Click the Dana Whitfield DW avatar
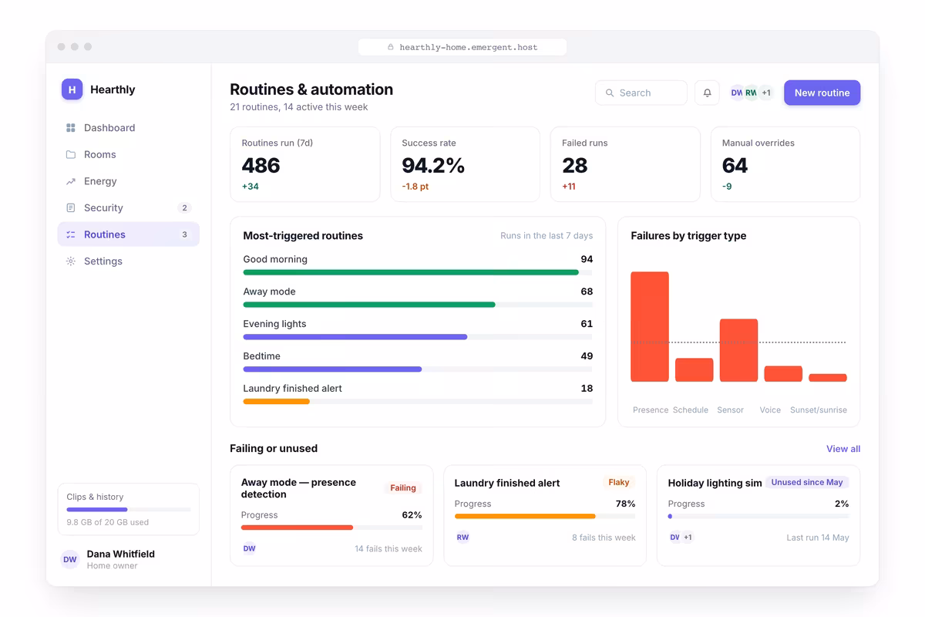 click(70, 560)
